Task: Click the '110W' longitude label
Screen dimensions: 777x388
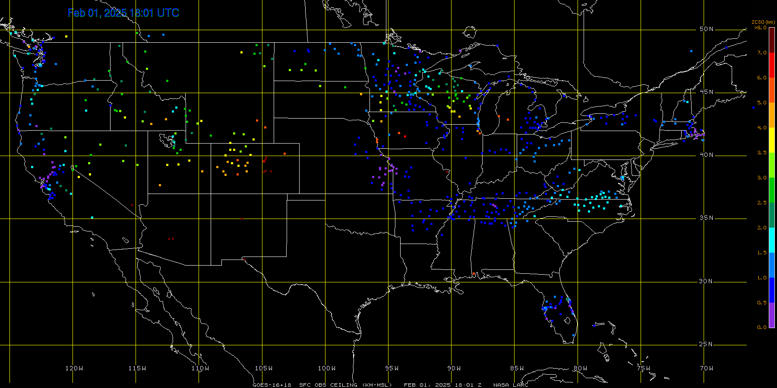Action: 200,368
